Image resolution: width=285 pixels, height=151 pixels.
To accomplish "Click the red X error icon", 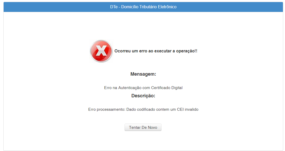I will point(101,51).
